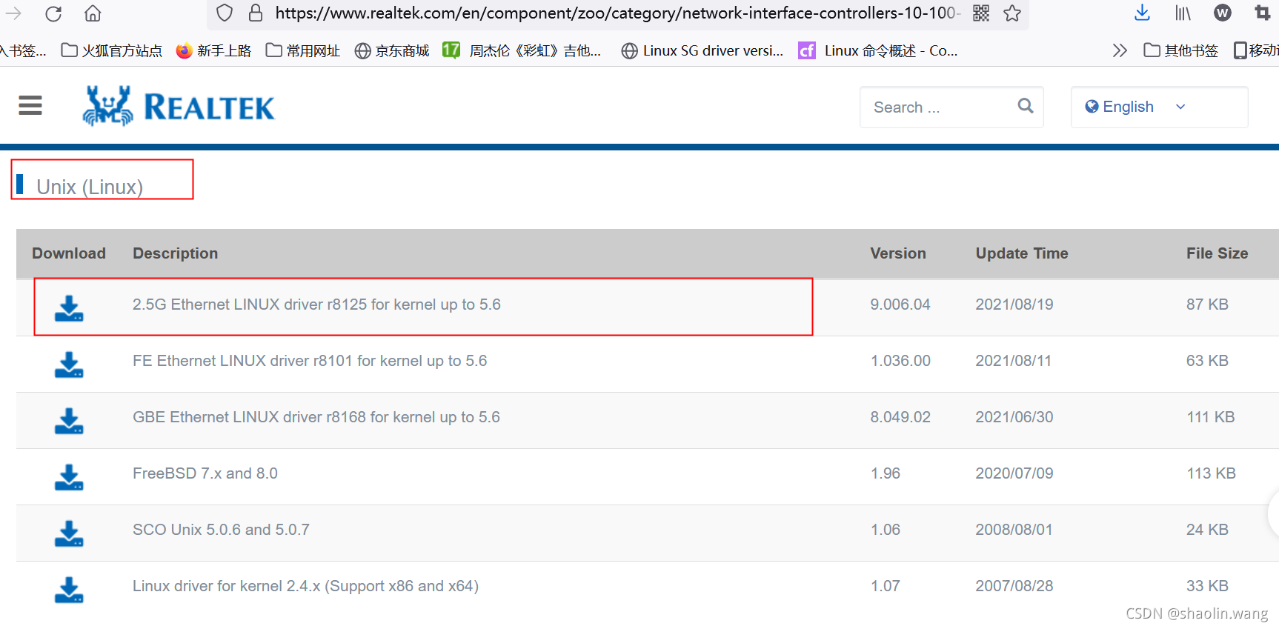
Task: Select the 2020/07/09 update date
Action: 1014,473
